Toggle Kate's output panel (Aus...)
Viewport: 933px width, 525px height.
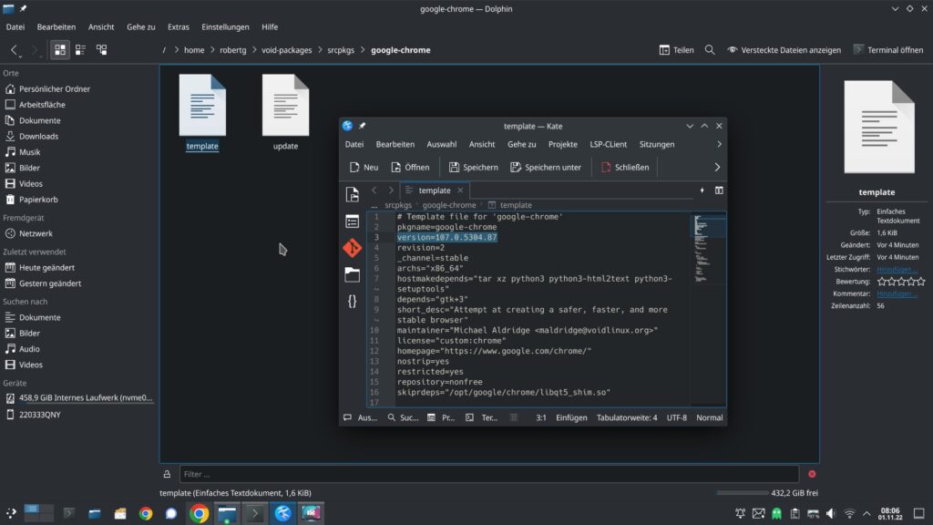[361, 417]
